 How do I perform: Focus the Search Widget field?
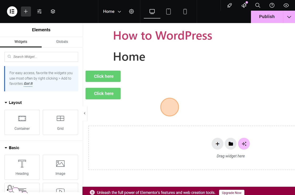click(x=41, y=57)
